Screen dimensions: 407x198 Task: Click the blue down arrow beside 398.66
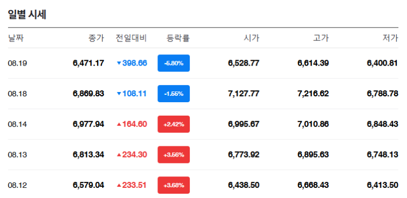(119, 63)
